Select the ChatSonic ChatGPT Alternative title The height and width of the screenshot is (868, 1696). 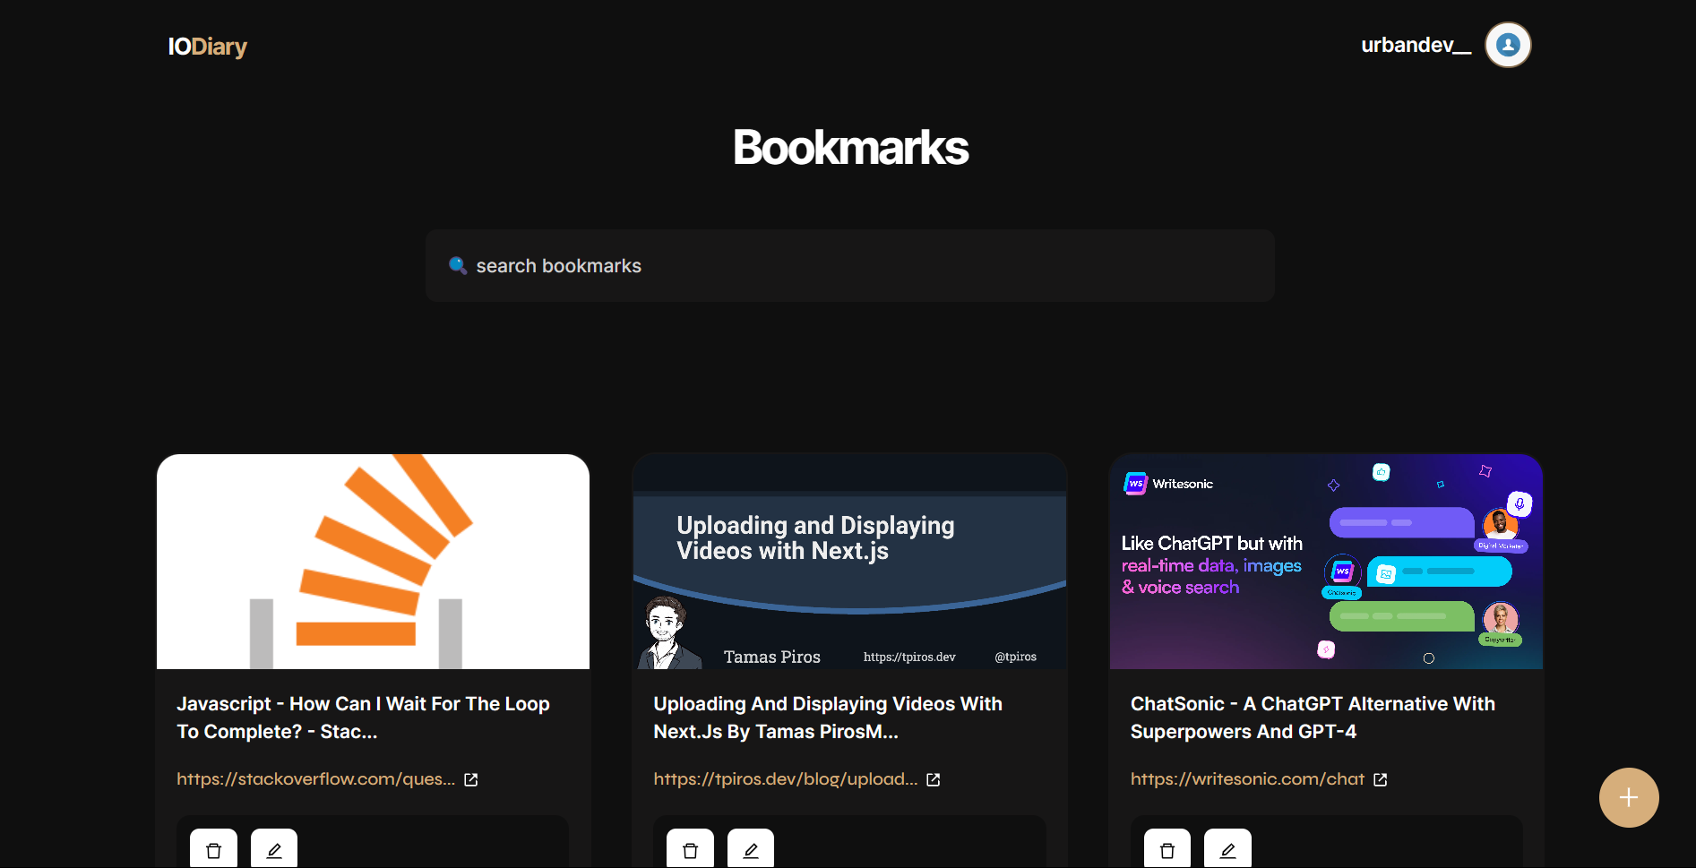1313,718
